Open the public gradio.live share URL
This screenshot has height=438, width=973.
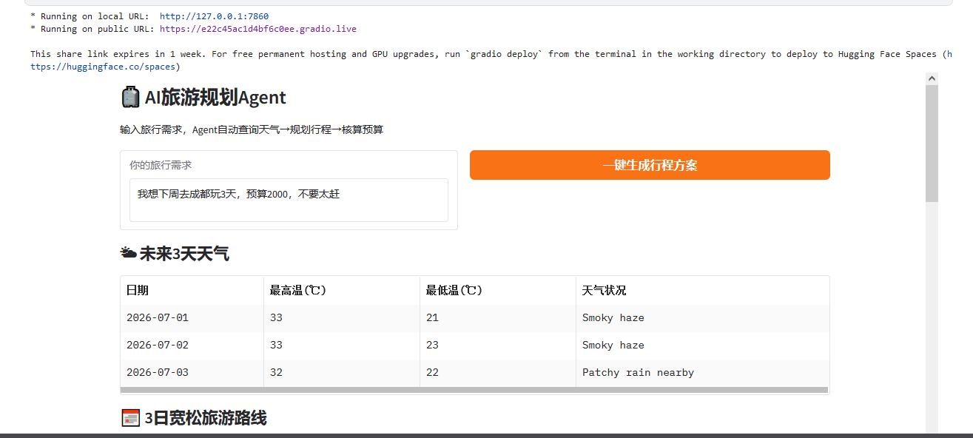pos(258,29)
